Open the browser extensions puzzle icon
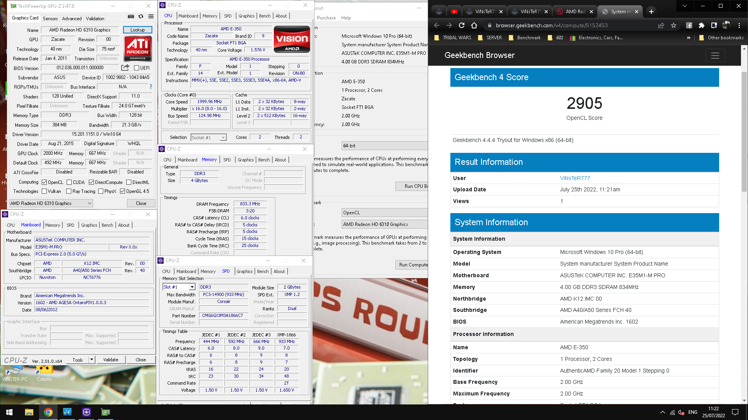 [701, 25]
